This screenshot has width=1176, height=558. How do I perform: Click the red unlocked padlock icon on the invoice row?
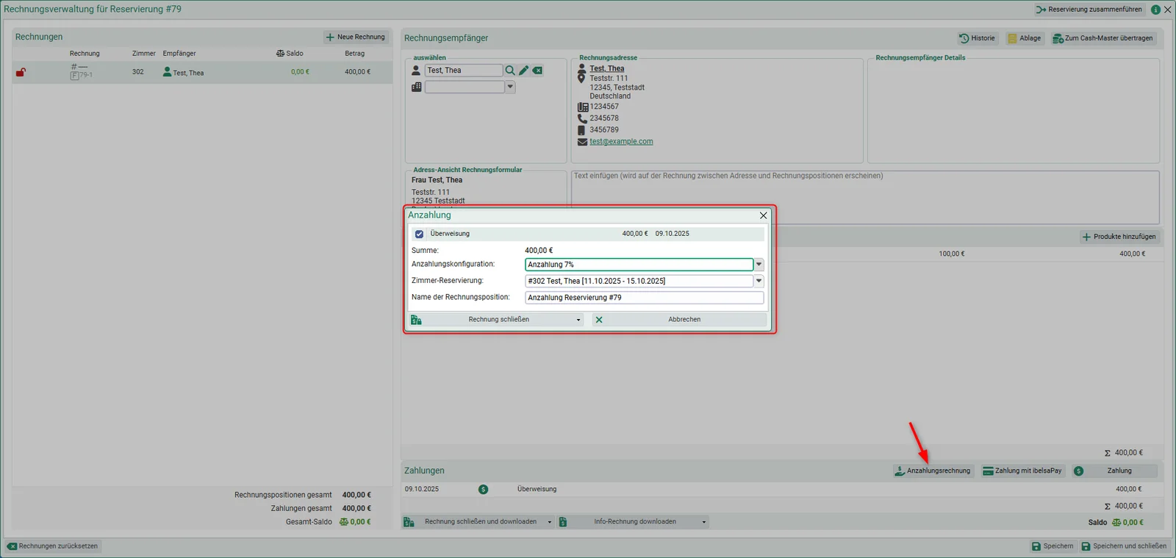click(x=21, y=72)
